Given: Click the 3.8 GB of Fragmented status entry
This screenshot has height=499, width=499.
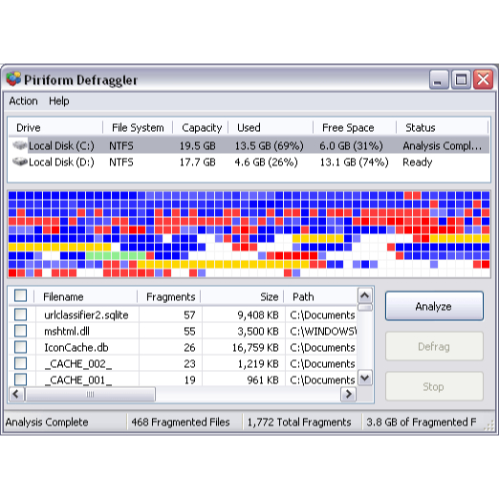Looking at the screenshot, I should [422, 422].
